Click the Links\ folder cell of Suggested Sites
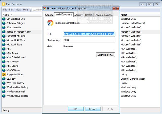 click(124, 75)
